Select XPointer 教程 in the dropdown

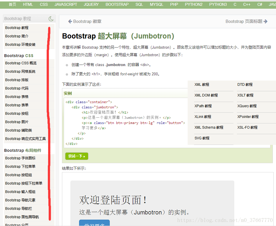point(248,117)
